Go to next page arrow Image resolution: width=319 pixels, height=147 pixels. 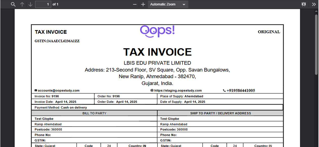click(30, 4)
